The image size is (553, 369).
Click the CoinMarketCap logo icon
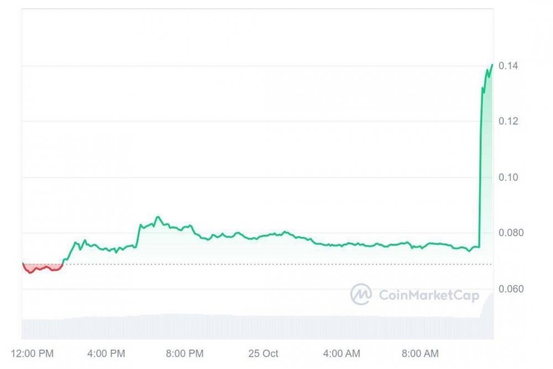(361, 294)
